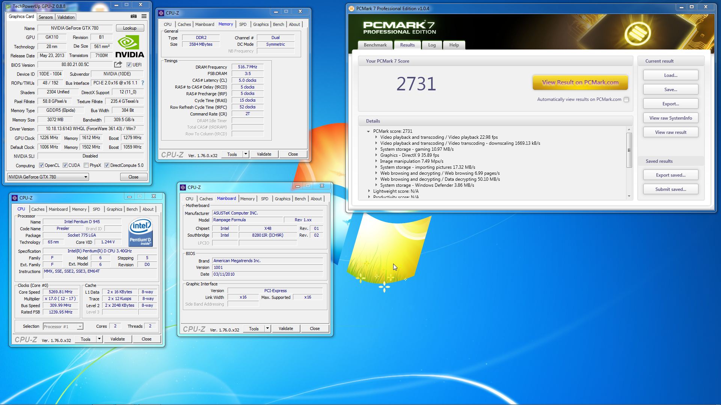Toggle the OpenCL checkbox

pos(42,165)
